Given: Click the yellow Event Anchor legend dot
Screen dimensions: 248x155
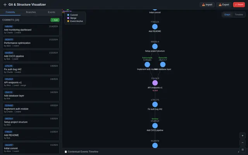Looking at the screenshot, I should [68, 21].
